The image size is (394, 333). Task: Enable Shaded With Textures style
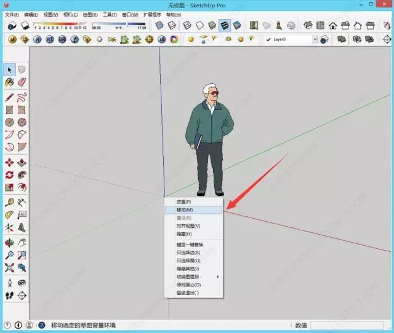(224, 25)
